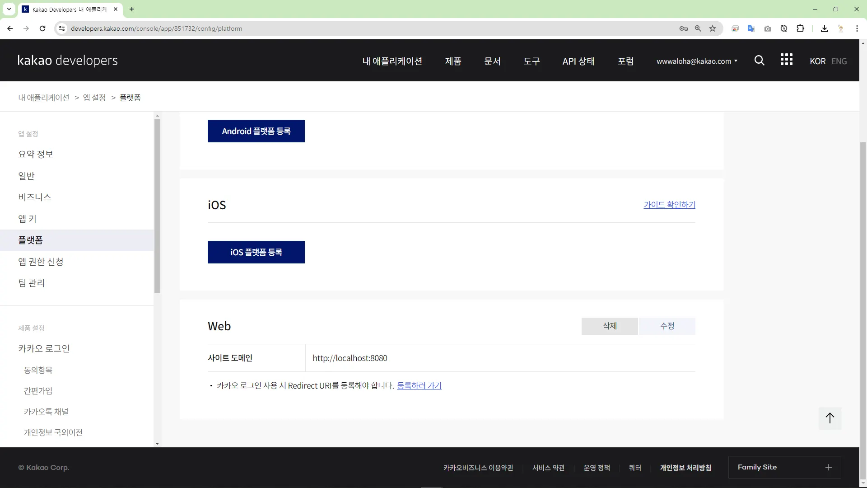The image size is (867, 488).
Task: Reload the page with the refresh icon
Action: point(42,28)
